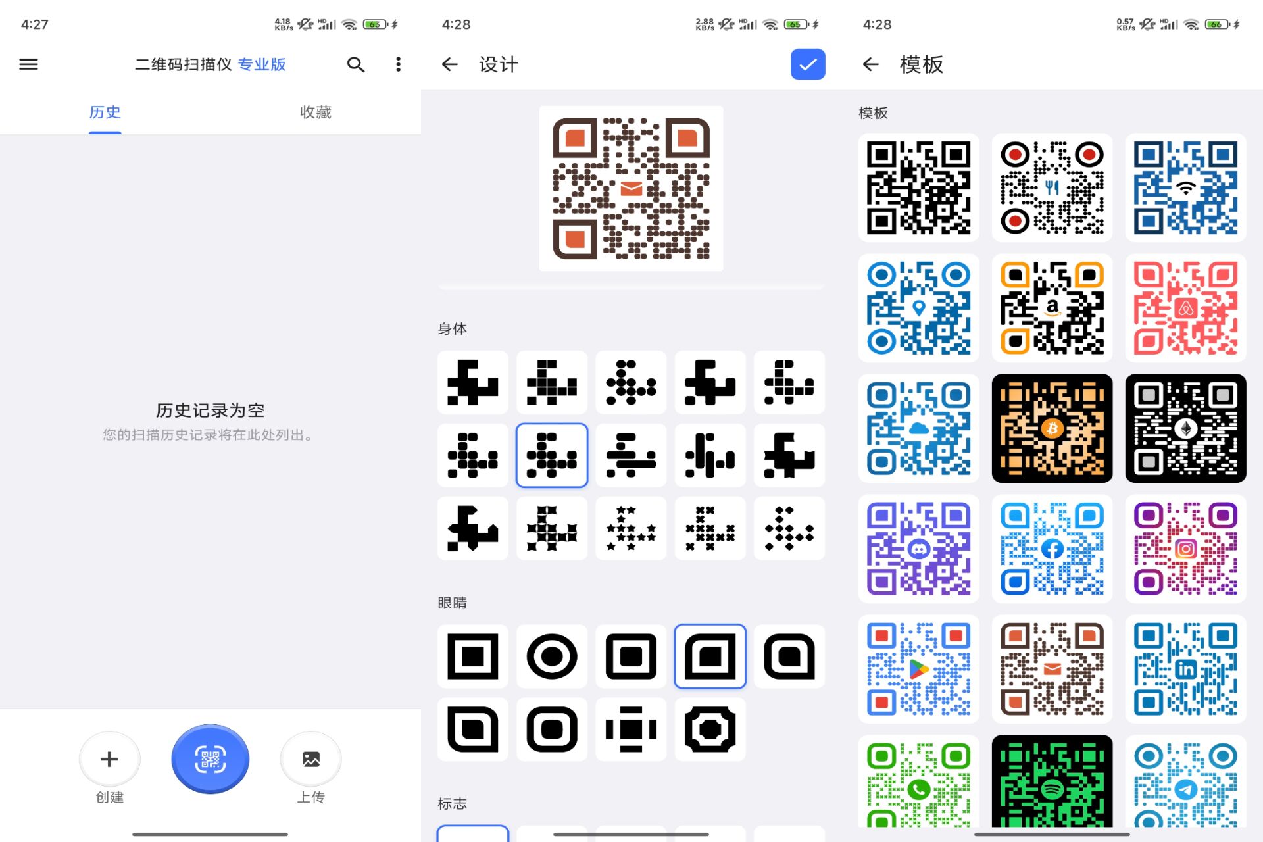
Task: Select the circular eye style
Action: tap(551, 656)
